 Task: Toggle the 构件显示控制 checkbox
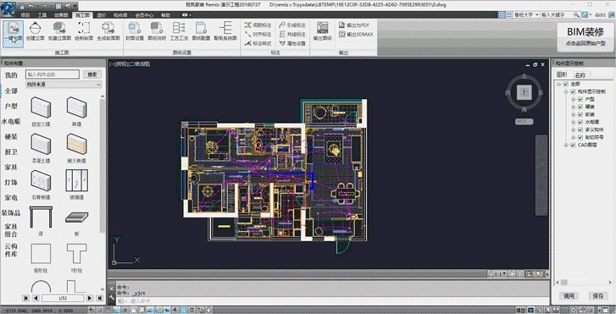click(573, 91)
